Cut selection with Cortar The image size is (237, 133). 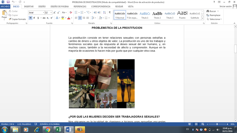(x=13, y=11)
